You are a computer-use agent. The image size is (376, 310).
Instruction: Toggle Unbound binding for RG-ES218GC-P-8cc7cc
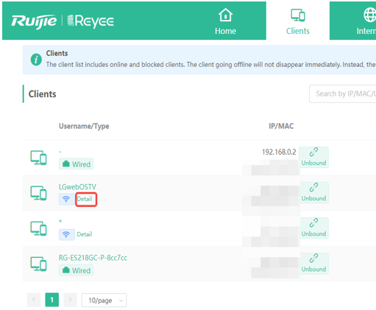click(313, 264)
